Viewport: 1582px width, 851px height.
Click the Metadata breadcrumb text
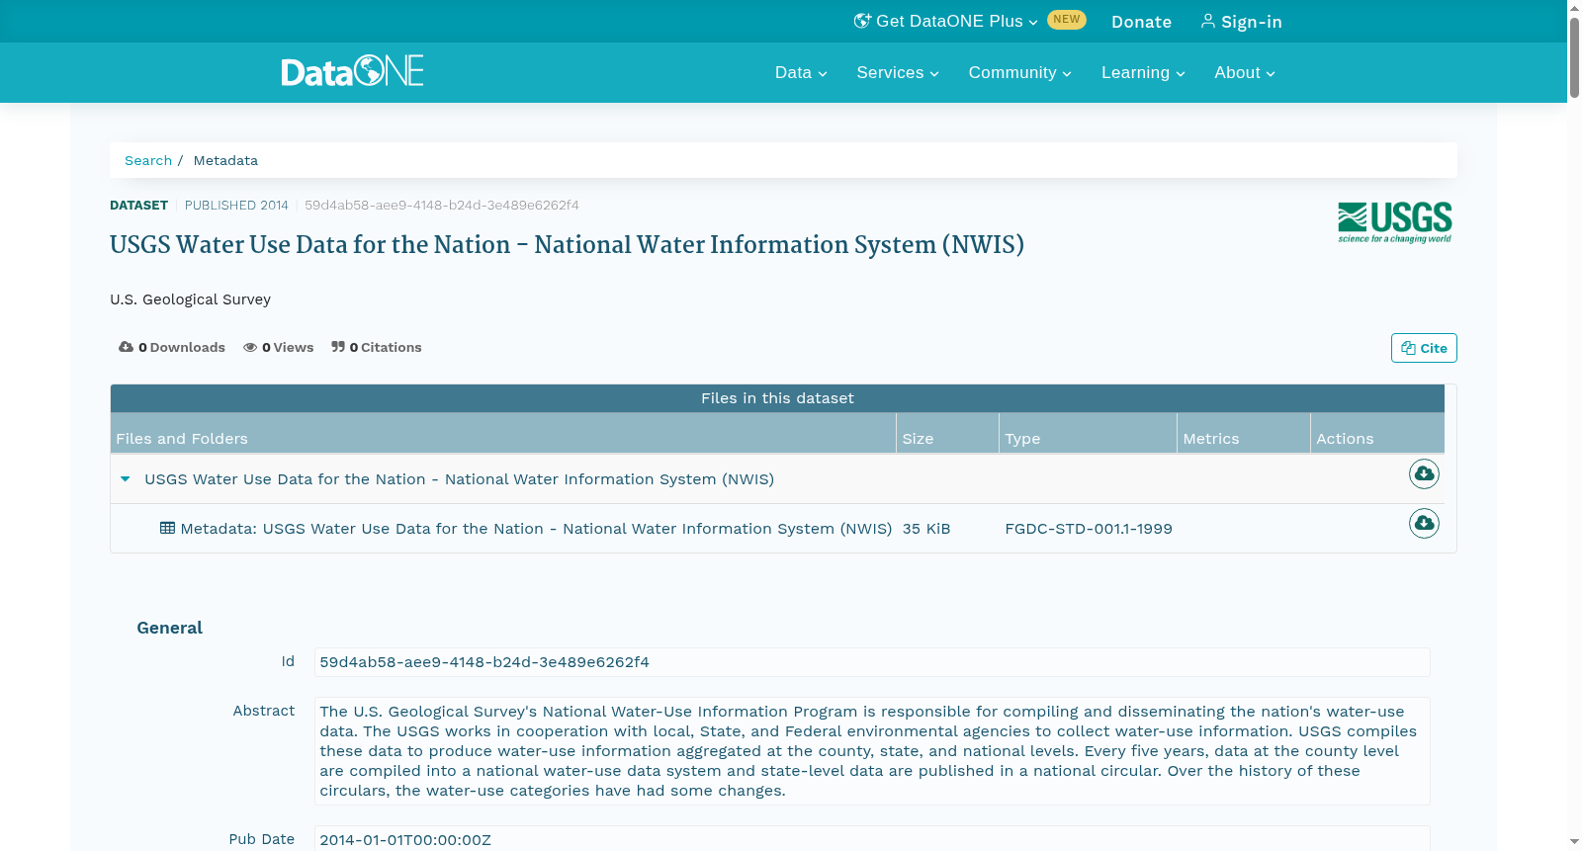[225, 160]
